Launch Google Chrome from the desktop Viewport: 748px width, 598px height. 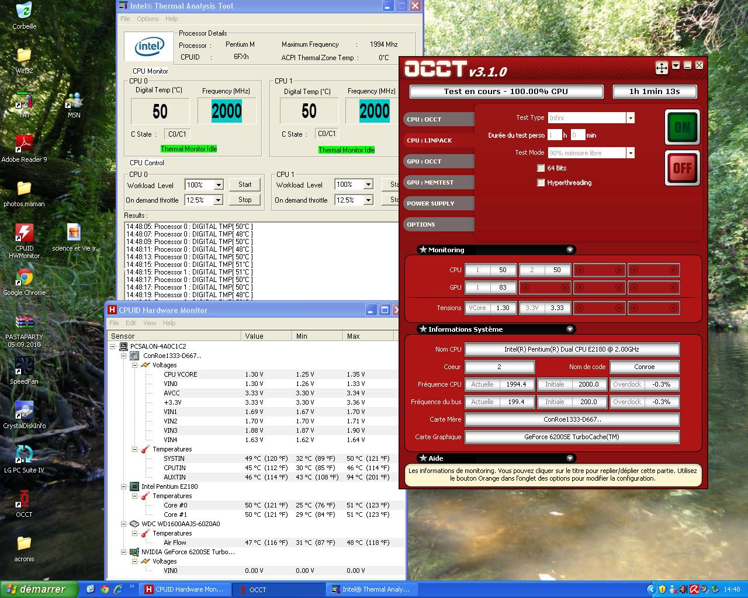(x=24, y=278)
